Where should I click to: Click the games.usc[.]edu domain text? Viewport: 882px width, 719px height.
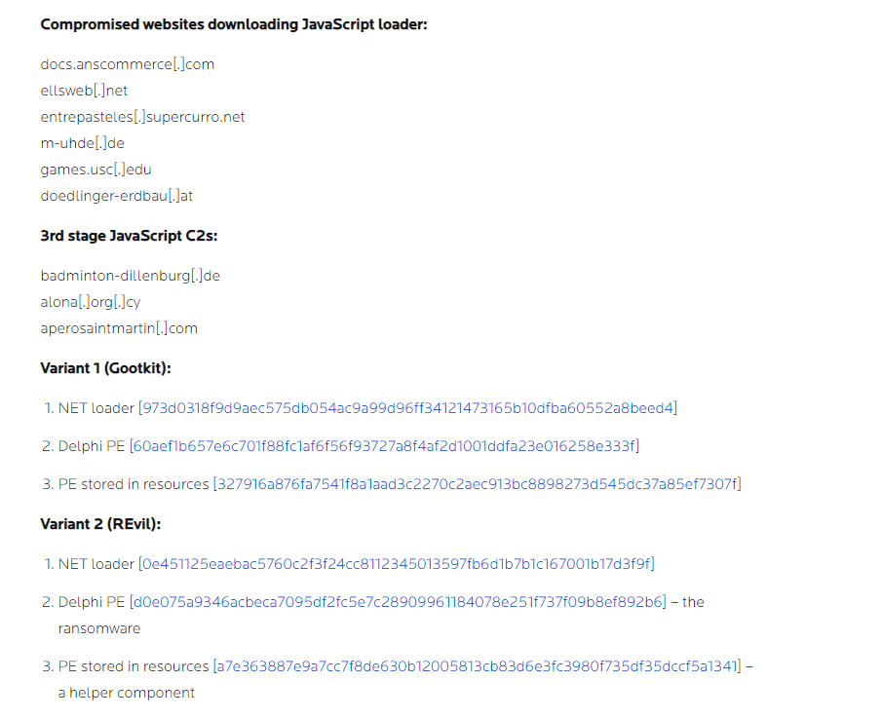pos(96,170)
